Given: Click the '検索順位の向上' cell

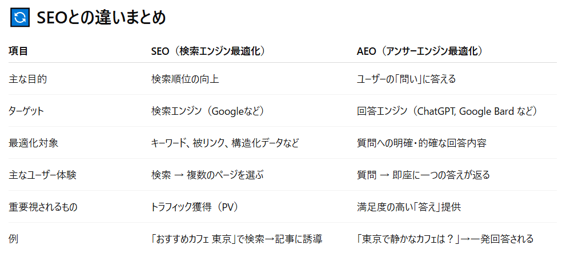Looking at the screenshot, I should pos(185,79).
